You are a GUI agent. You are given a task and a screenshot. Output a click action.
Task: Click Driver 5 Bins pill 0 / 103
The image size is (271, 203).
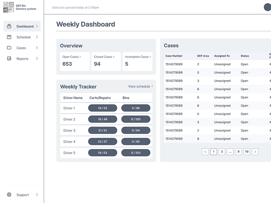(135, 153)
